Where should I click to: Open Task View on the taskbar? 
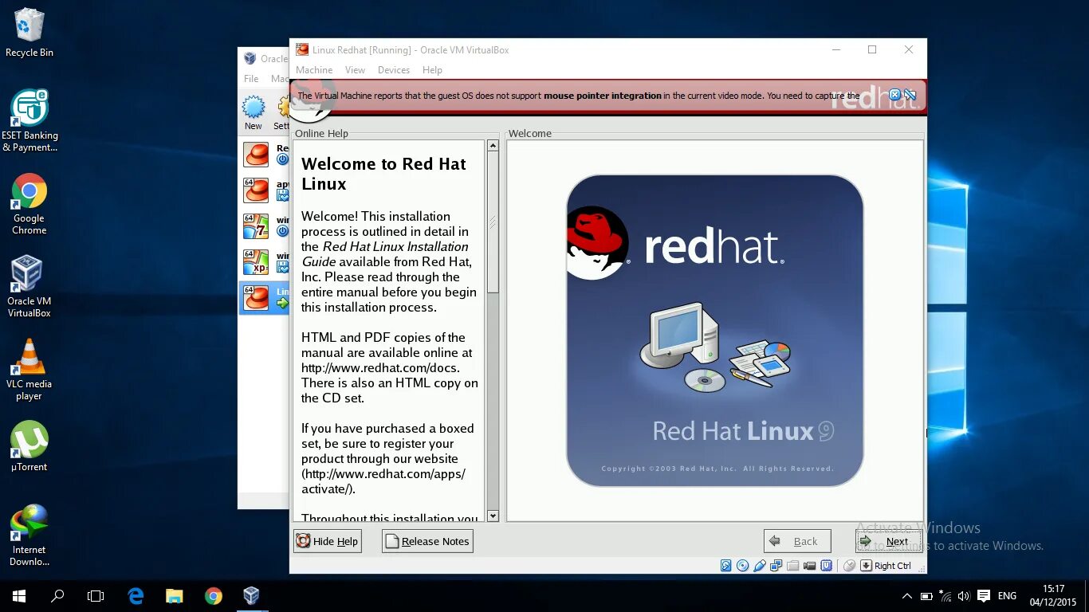[96, 595]
